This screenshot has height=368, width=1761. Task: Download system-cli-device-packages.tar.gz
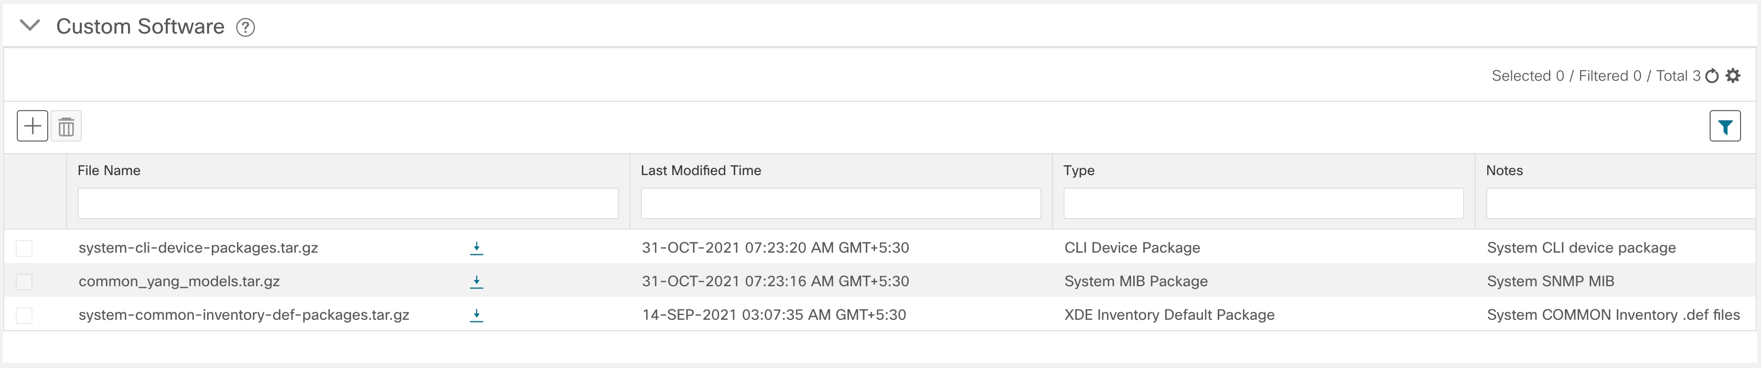point(477,248)
